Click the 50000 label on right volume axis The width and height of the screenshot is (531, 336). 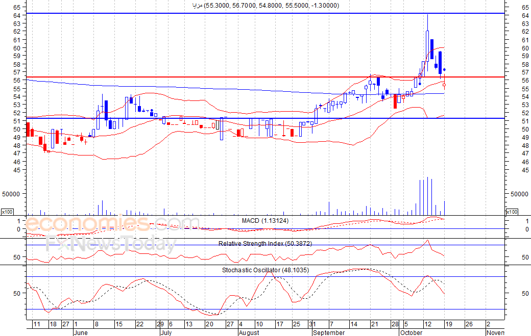point(519,194)
